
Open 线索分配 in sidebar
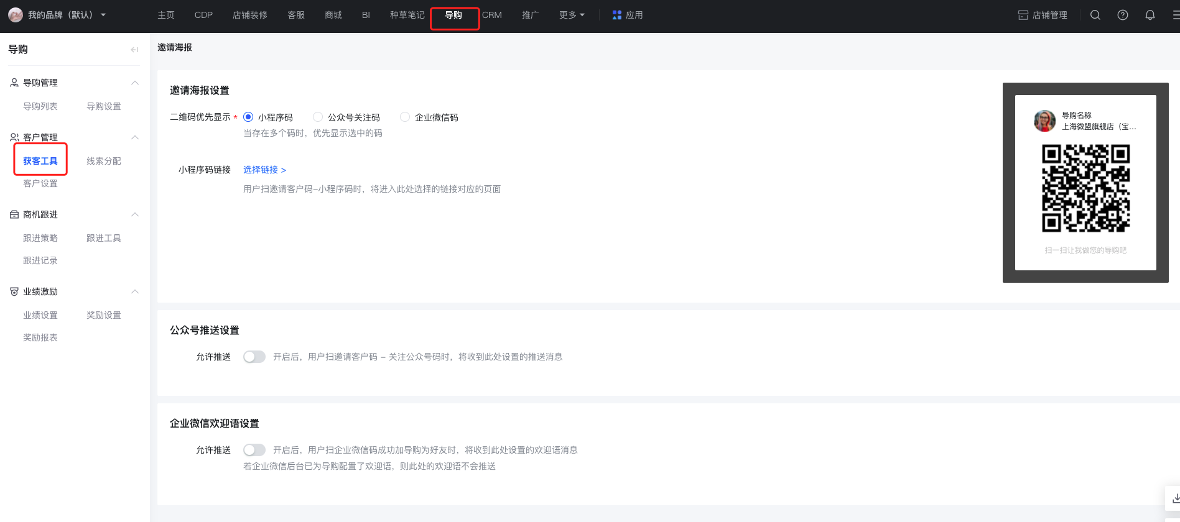(104, 161)
